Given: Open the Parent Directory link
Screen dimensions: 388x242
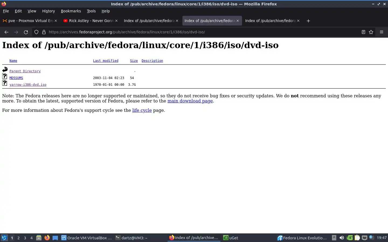Looking at the screenshot, I should click(x=25, y=71).
